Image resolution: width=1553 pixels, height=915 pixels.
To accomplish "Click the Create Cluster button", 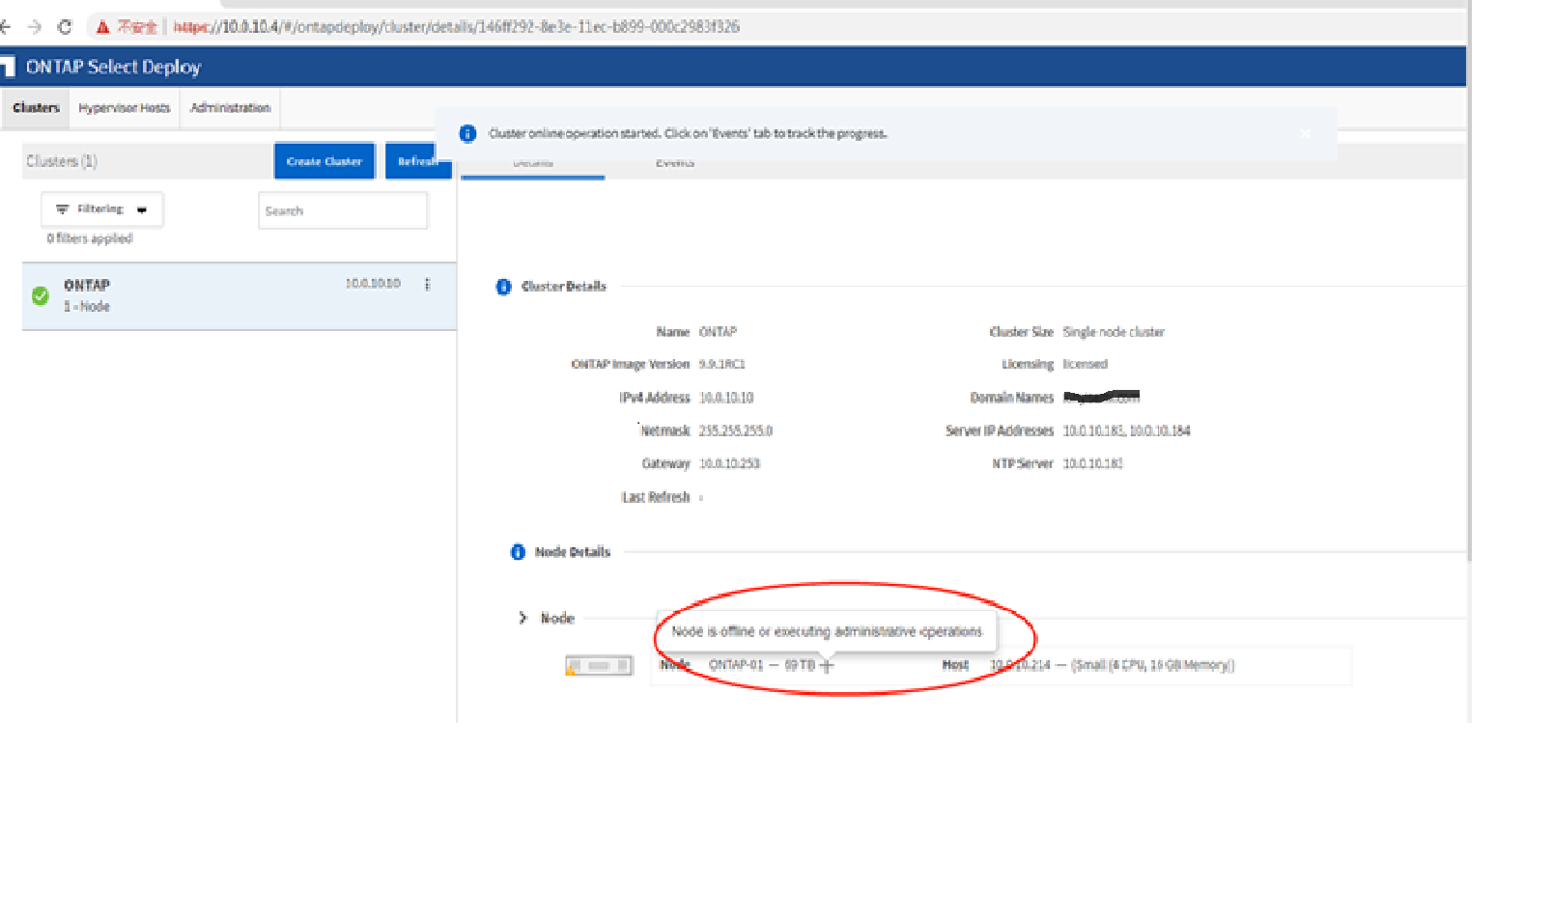I will click(x=324, y=161).
